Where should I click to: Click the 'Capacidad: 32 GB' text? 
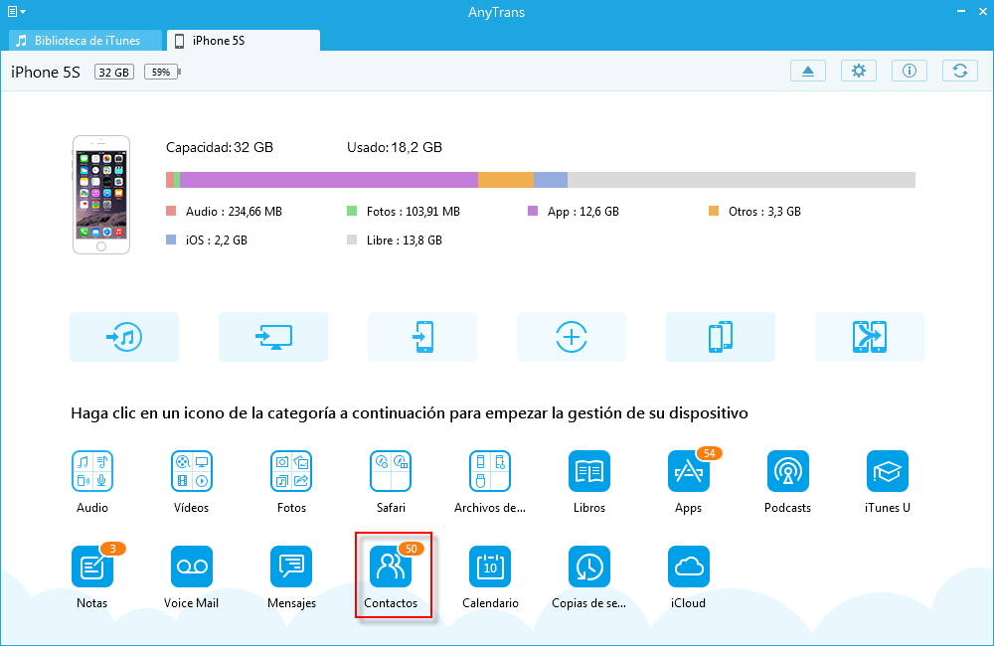coord(220,147)
